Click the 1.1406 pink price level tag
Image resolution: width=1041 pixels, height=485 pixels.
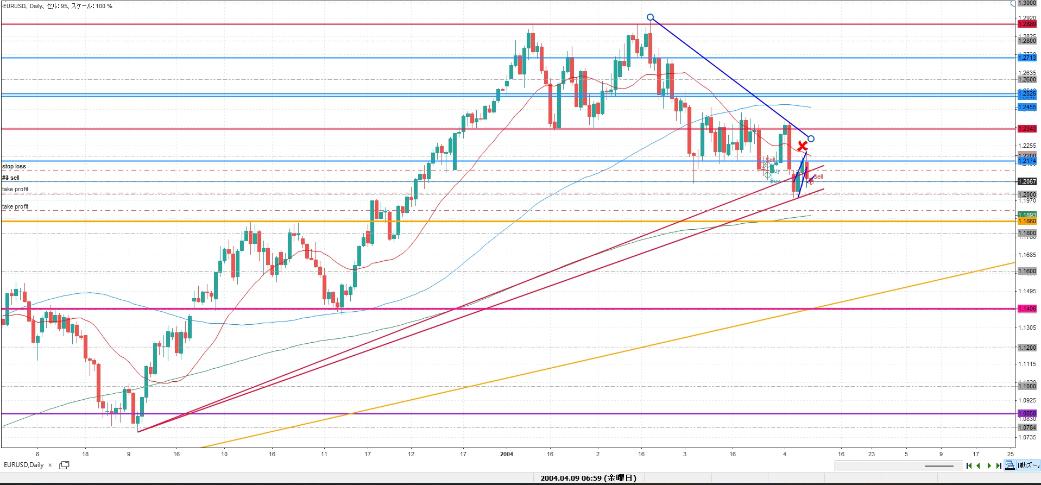click(1026, 308)
